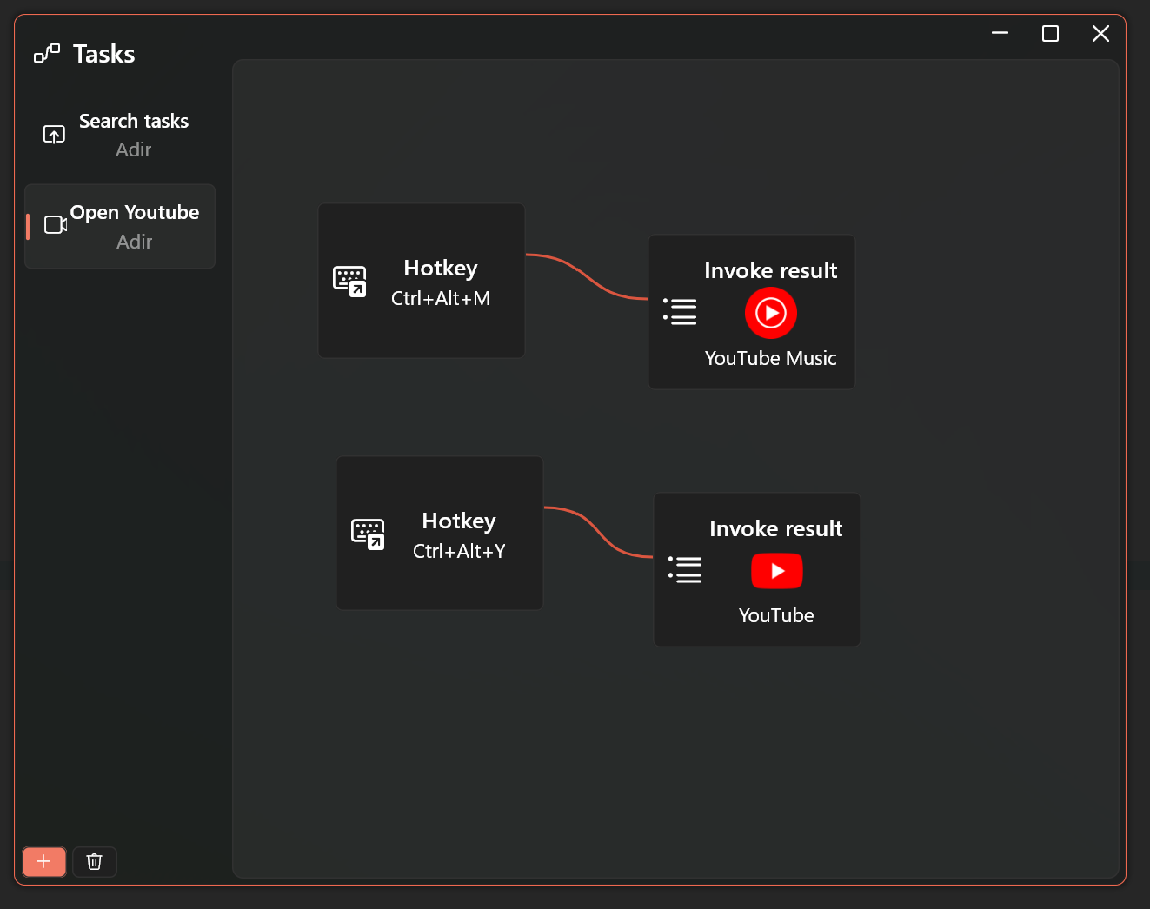Click the YouTube red play logo
The image size is (1150, 909).
tap(777, 571)
